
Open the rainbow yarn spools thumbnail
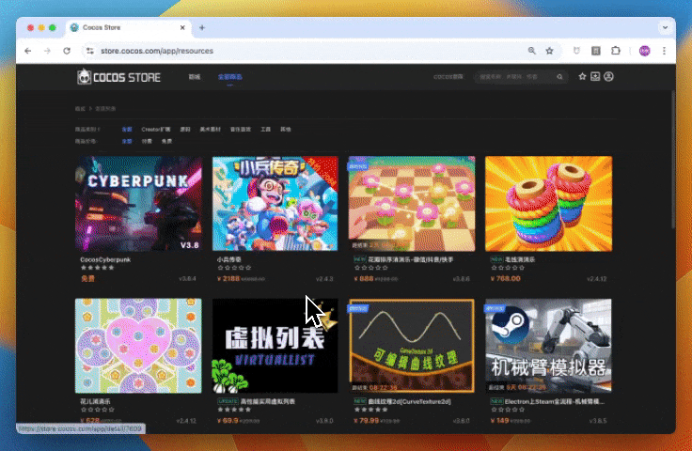(548, 204)
